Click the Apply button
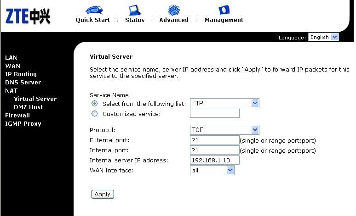This screenshot has width=356, height=216. (x=103, y=194)
